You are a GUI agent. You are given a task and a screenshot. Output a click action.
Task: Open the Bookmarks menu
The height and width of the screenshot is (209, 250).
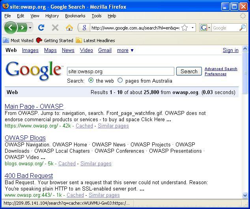click(x=75, y=16)
